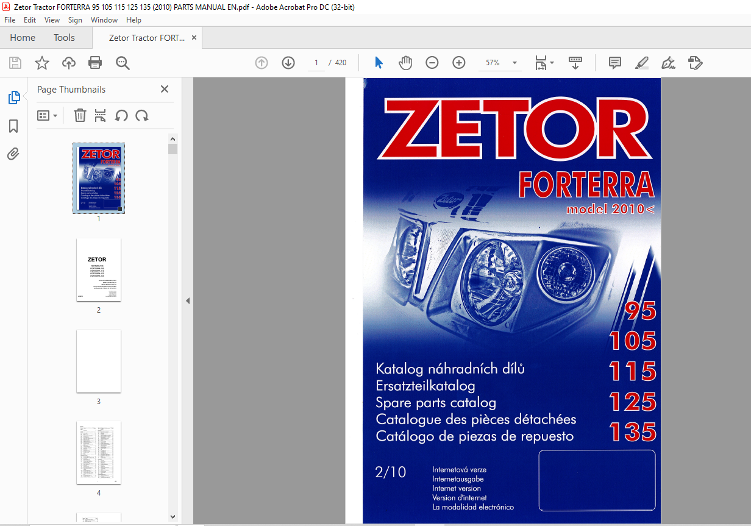Open Attachments paperclip panel
The width and height of the screenshot is (751, 526).
click(x=13, y=154)
